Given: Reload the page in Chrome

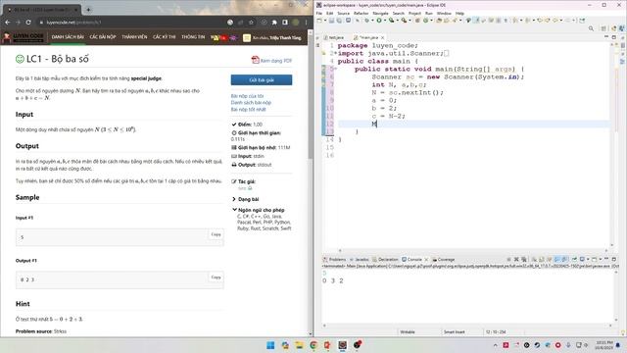Looking at the screenshot, I should (x=28, y=23).
